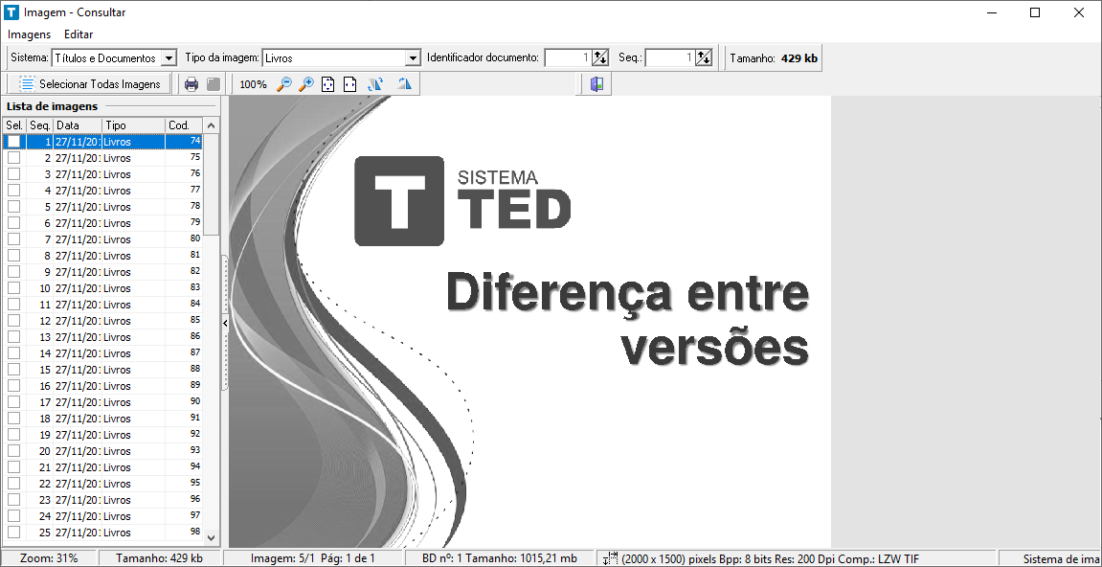
Task: Expand the Tipo da imagem dropdown
Action: coord(413,58)
